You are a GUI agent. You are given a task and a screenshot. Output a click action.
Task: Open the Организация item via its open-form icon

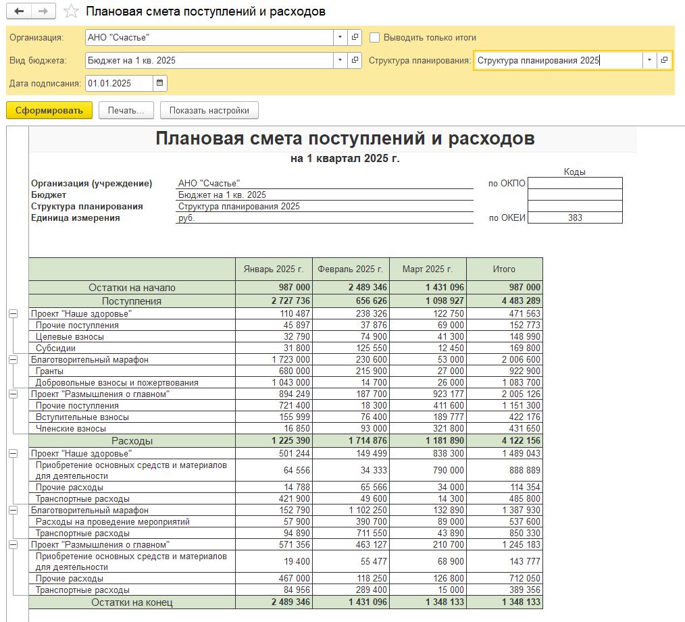tap(355, 37)
